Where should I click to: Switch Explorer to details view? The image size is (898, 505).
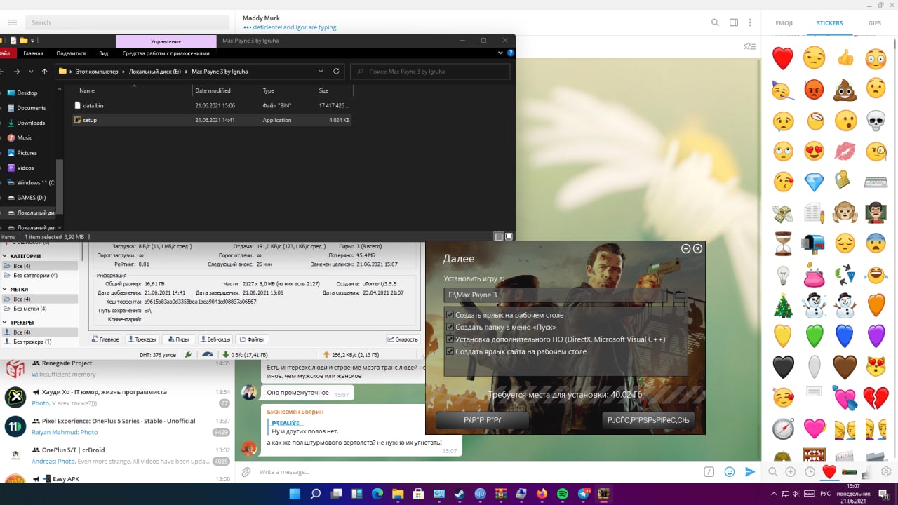click(x=498, y=236)
